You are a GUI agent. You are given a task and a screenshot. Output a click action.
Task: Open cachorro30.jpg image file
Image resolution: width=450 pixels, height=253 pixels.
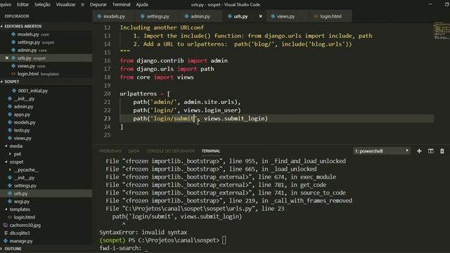coord(46,225)
